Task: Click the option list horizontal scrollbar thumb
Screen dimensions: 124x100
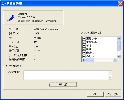Action: point(90,60)
